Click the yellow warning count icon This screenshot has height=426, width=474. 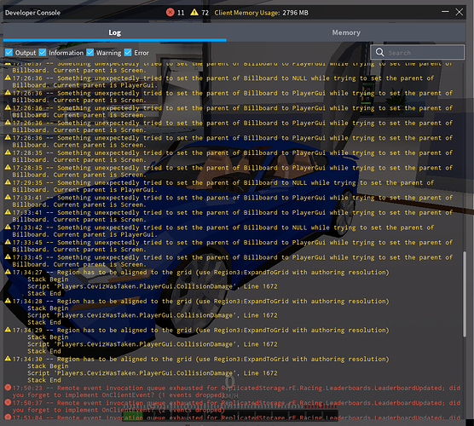(x=194, y=13)
